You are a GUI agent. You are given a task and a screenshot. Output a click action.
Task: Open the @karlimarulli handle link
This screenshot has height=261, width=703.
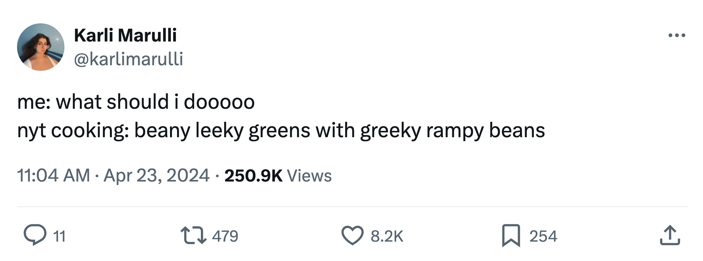(129, 59)
